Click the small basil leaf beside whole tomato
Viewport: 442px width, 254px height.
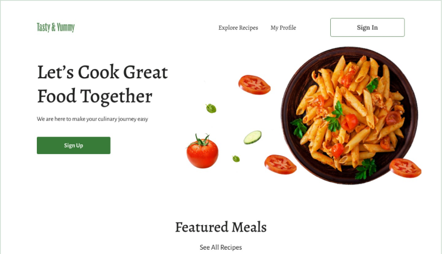tap(236, 158)
